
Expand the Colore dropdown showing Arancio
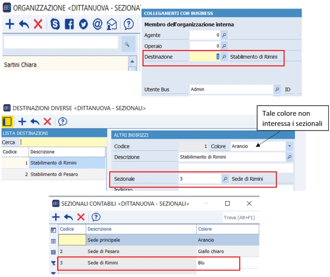pos(290,146)
